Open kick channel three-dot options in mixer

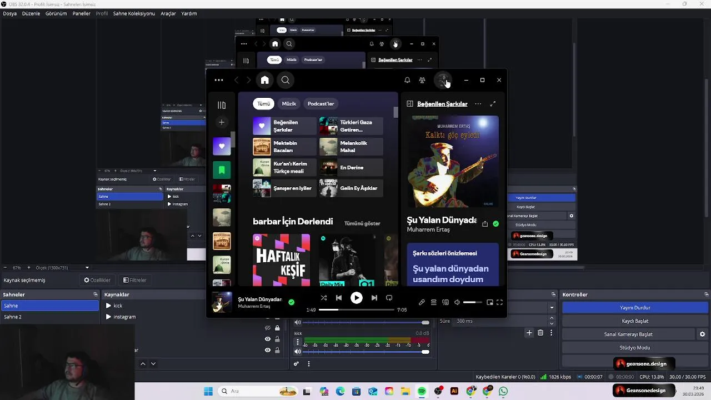[298, 342]
